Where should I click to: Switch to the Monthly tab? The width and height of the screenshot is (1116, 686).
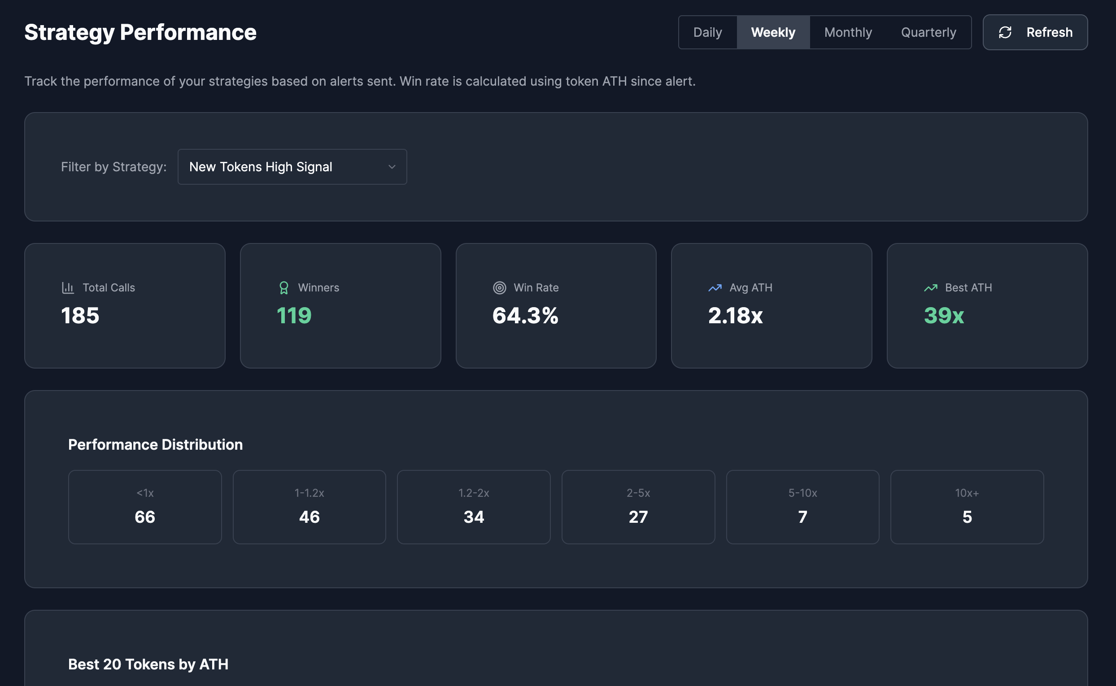pyautogui.click(x=847, y=32)
